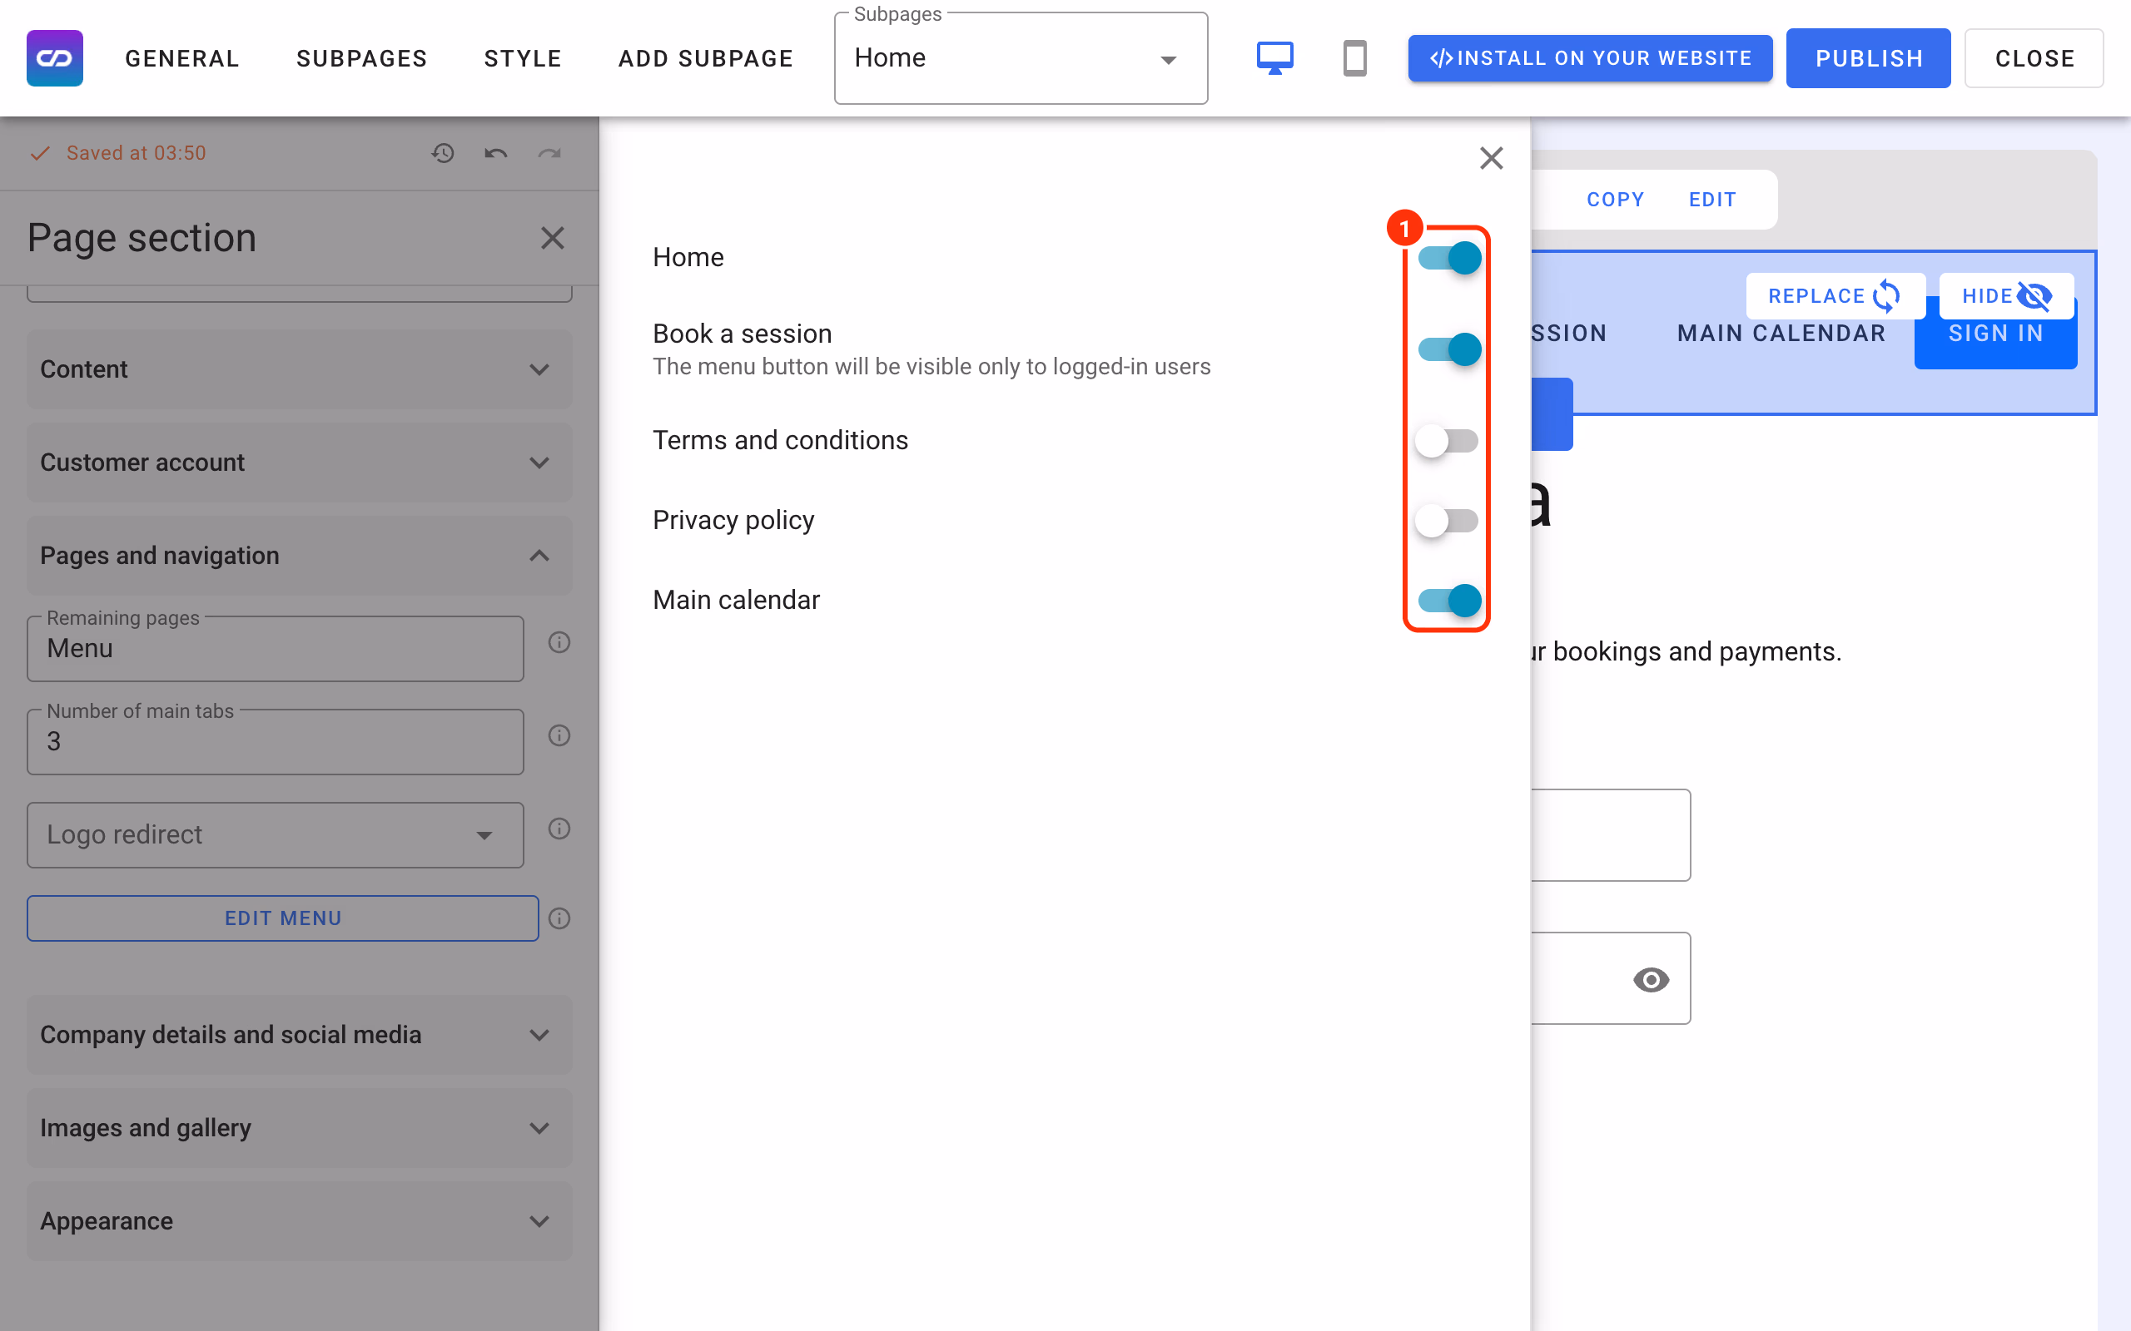Click the Edit link
The image size is (2131, 1331).
click(1711, 200)
